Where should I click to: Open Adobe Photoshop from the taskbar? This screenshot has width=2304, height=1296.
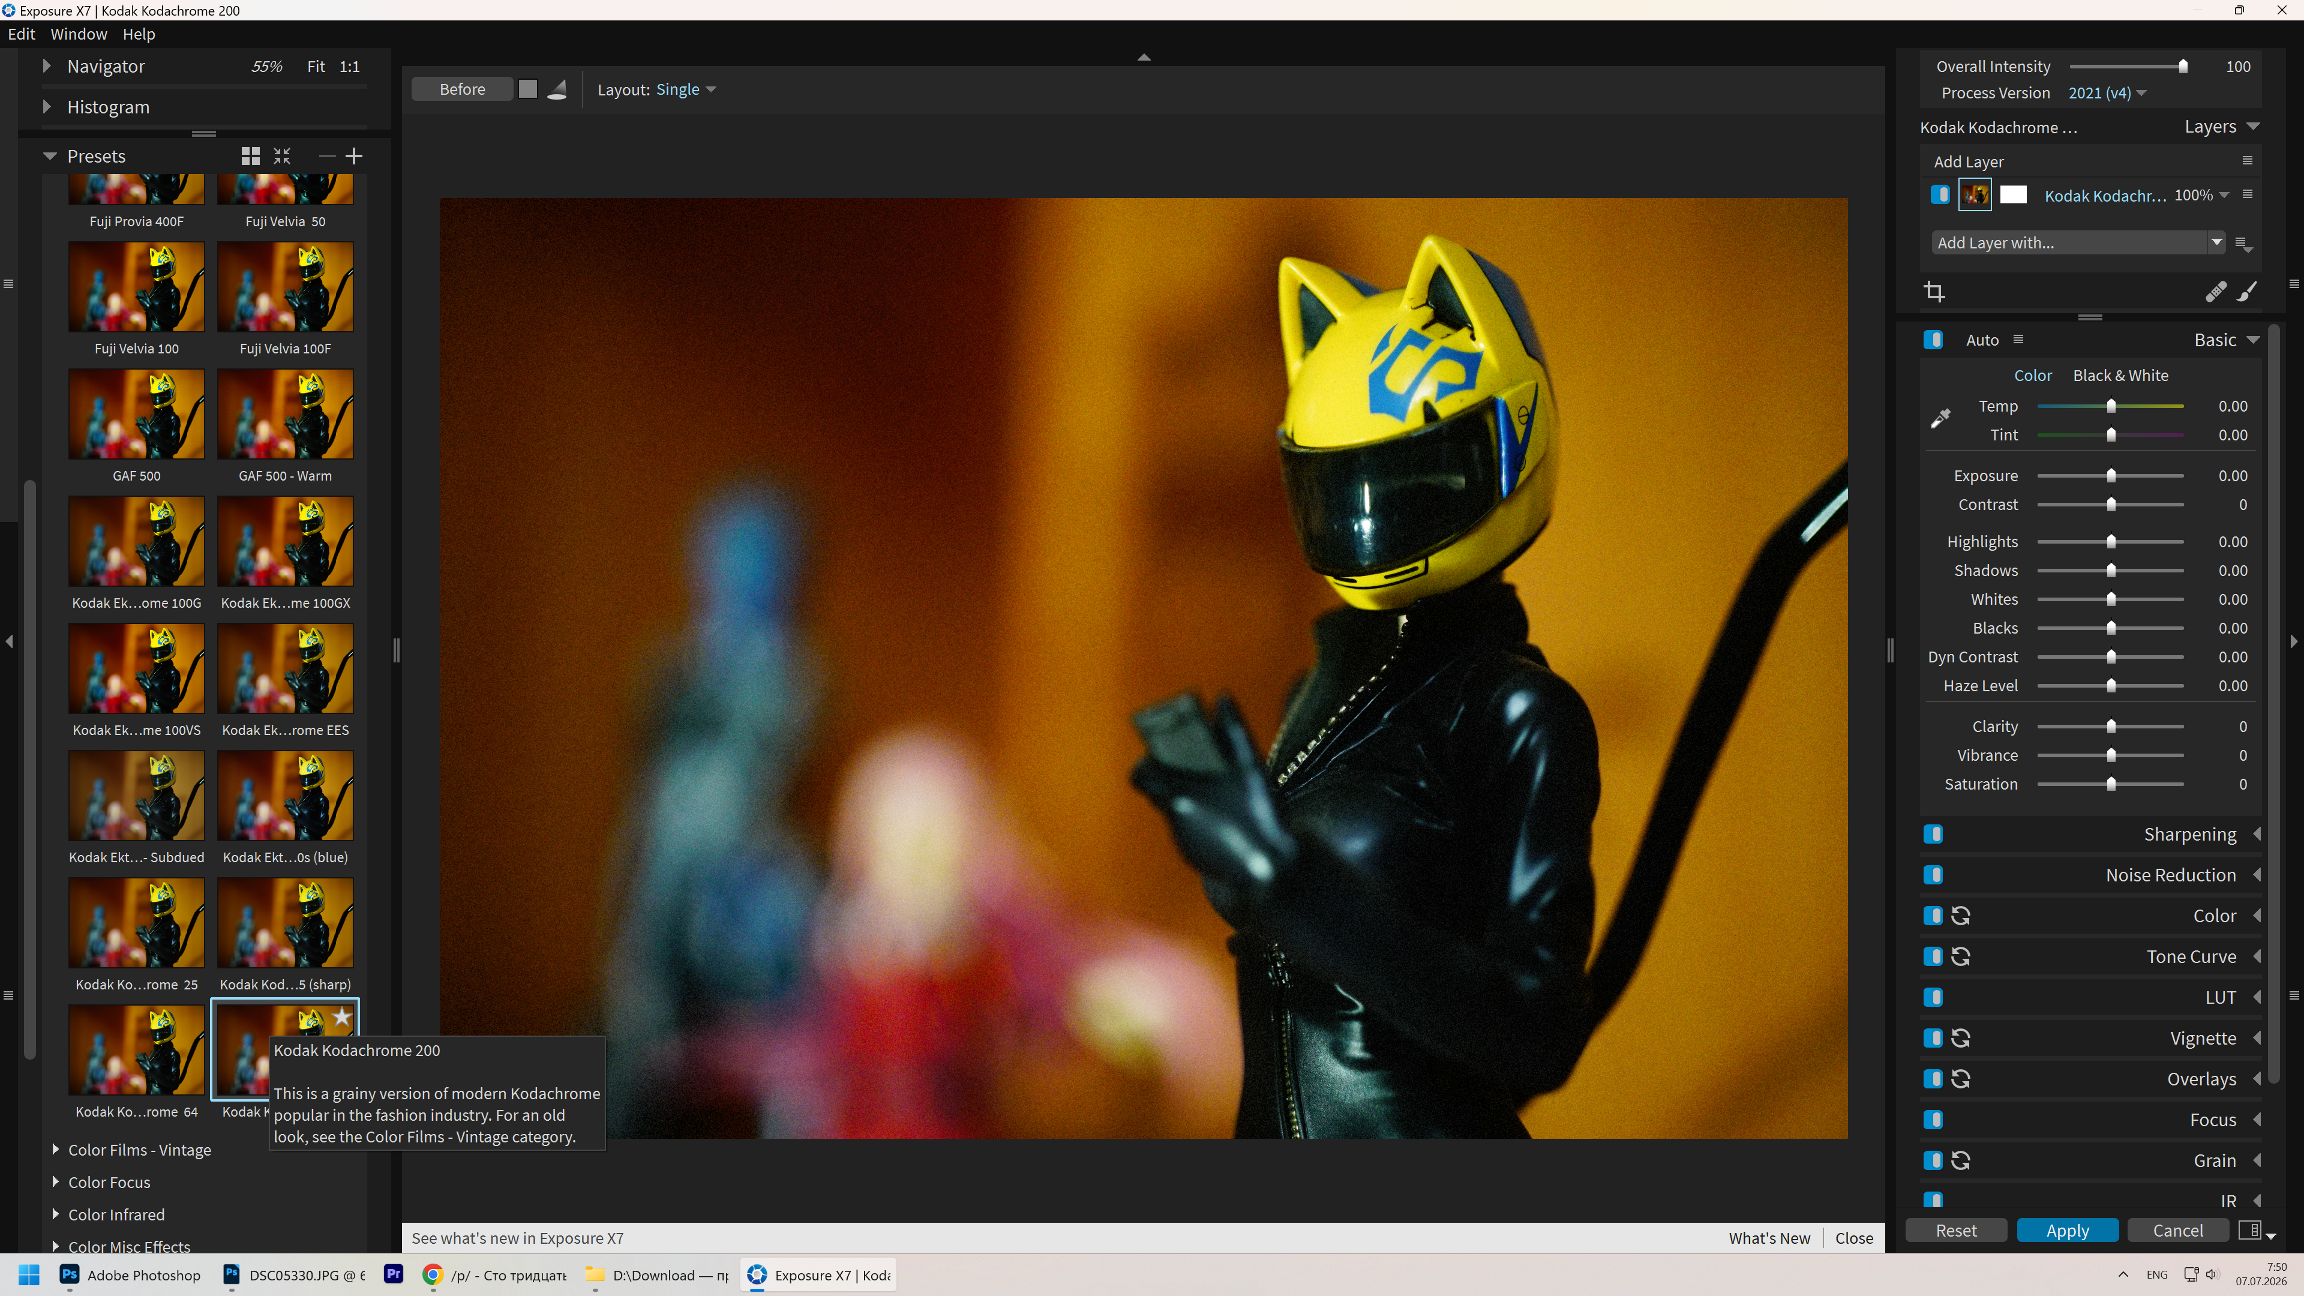pos(131,1276)
